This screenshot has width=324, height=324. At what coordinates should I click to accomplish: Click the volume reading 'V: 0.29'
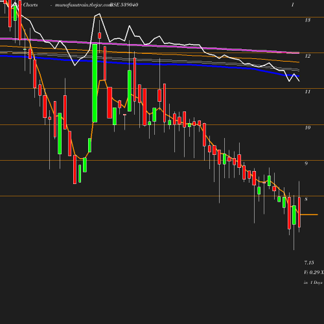click(312, 272)
